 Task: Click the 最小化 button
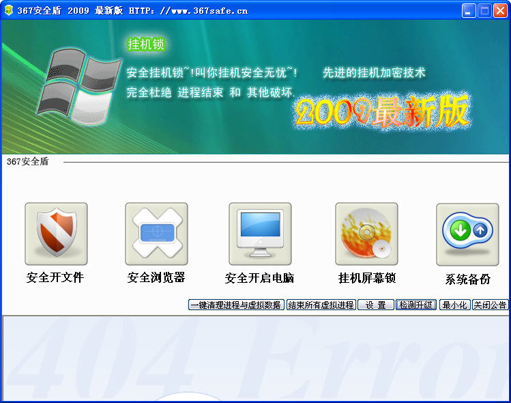pyautogui.click(x=454, y=305)
